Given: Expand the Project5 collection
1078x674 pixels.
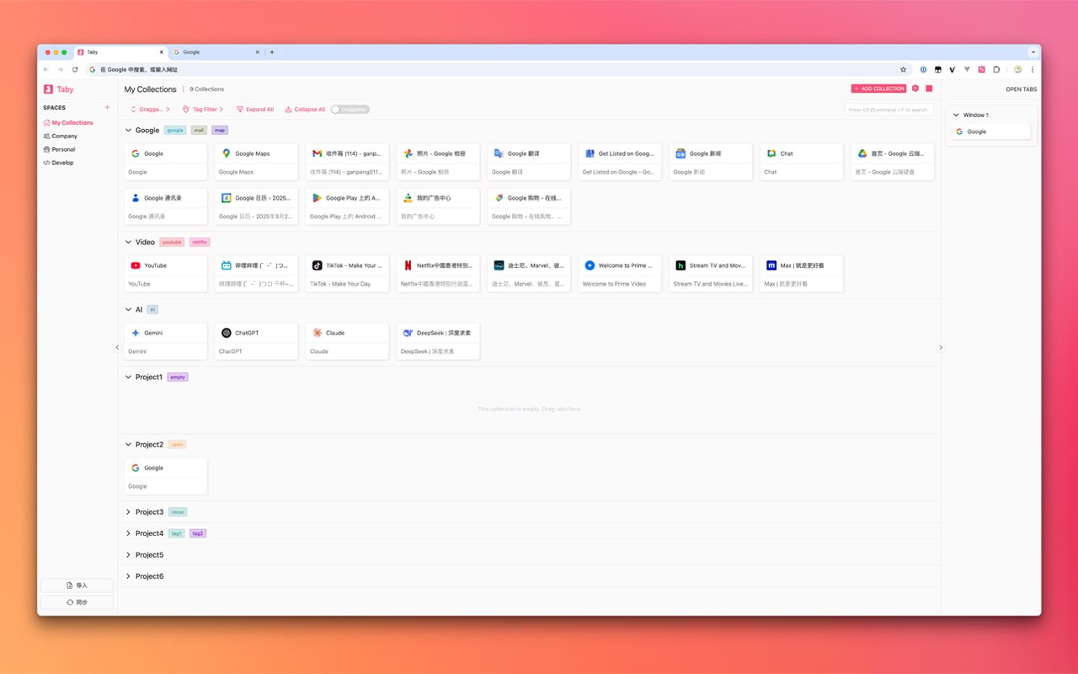Looking at the screenshot, I should (x=129, y=554).
